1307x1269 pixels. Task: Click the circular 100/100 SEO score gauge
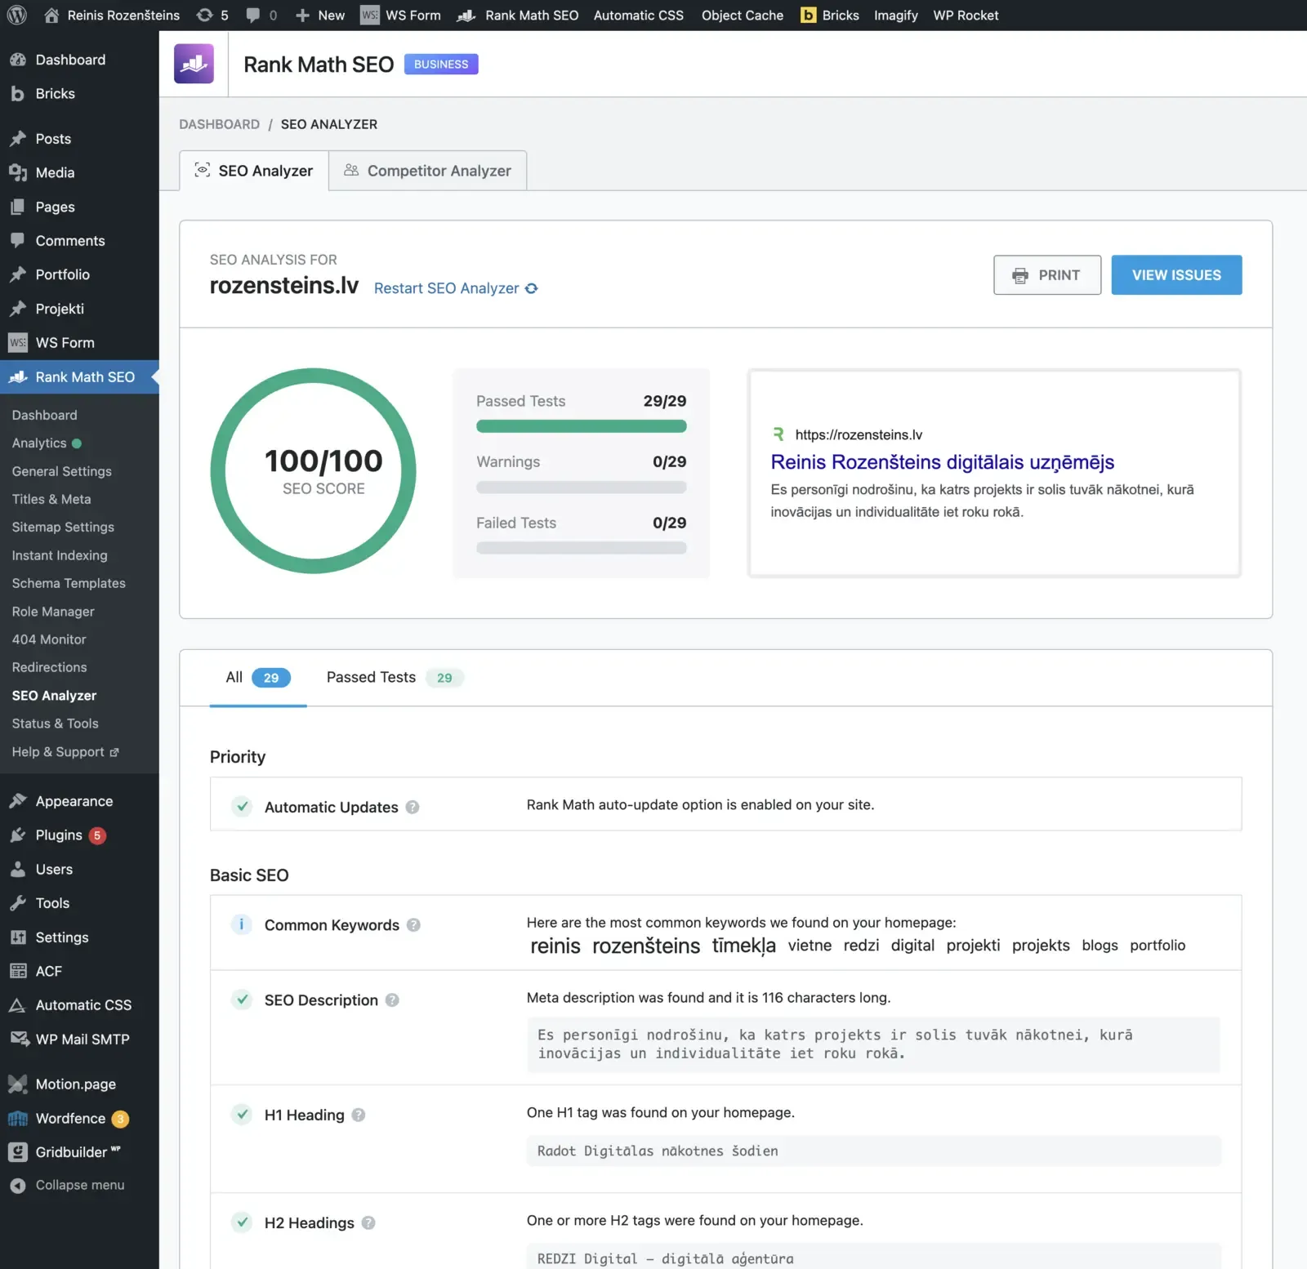pyautogui.click(x=314, y=471)
